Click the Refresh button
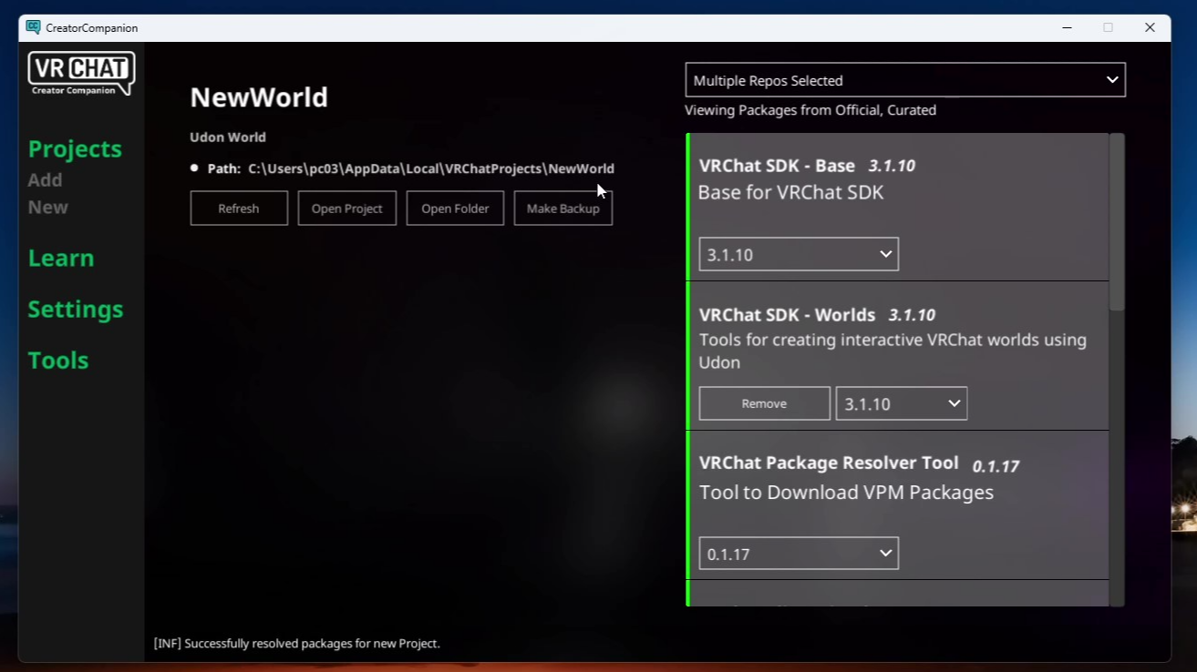Viewport: 1197px width, 672px height. pyautogui.click(x=239, y=209)
